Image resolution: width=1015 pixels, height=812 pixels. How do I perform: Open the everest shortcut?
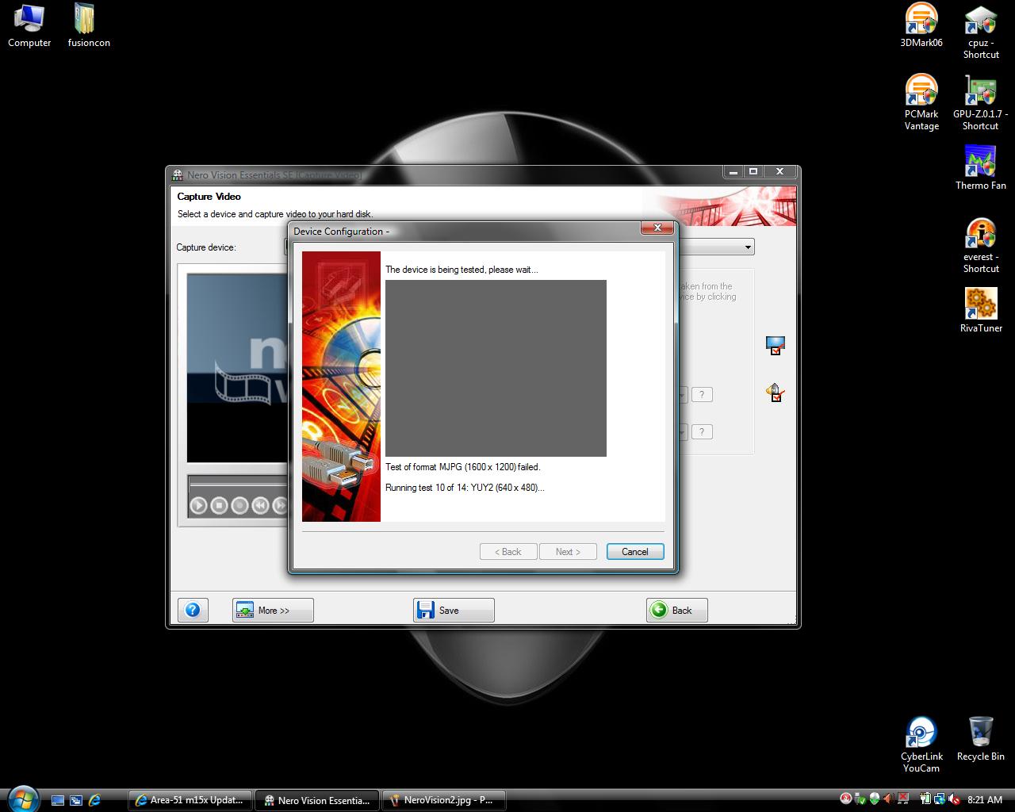[981, 245]
